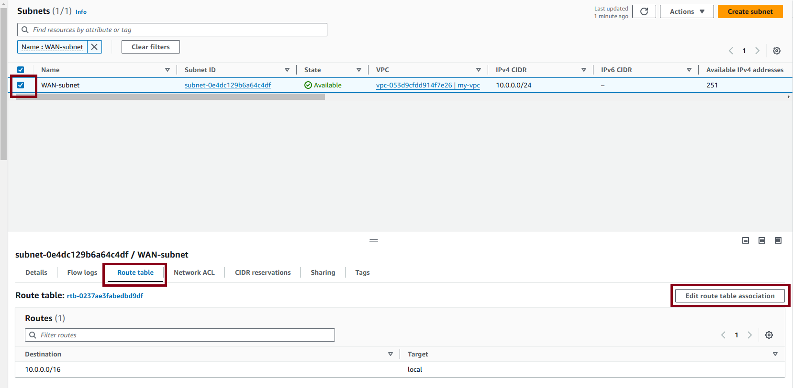Go to previous subnets page
This screenshot has width=793, height=388.
click(x=731, y=51)
